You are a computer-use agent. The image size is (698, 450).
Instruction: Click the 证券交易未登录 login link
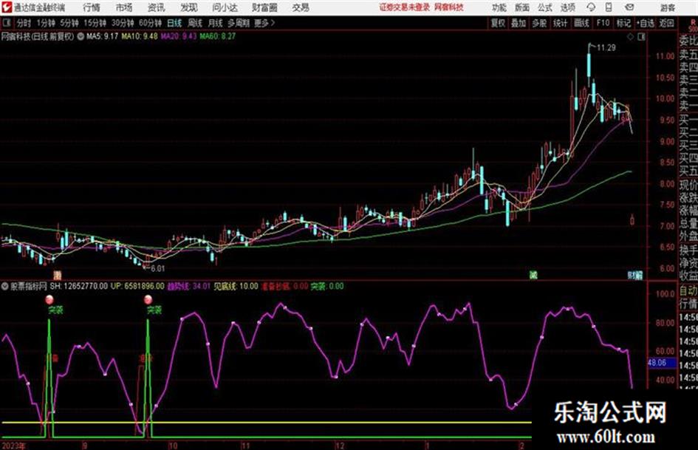pos(405,7)
